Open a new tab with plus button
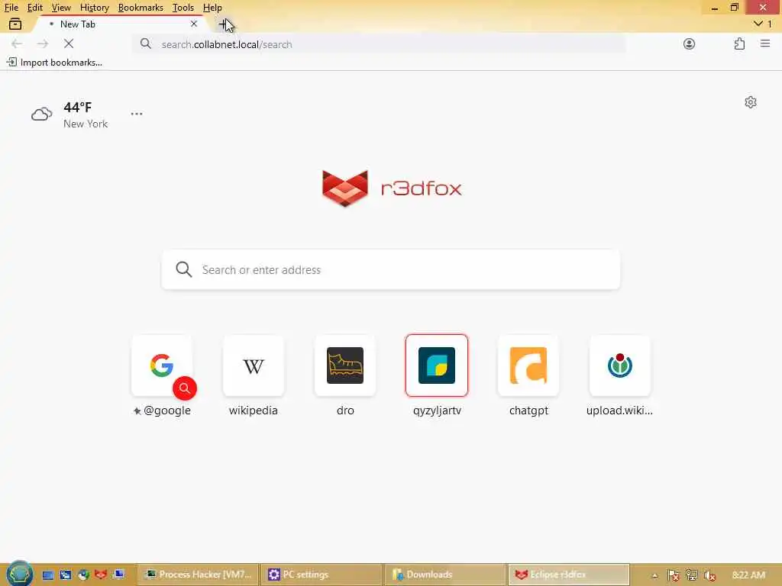This screenshot has width=782, height=586. 224,24
